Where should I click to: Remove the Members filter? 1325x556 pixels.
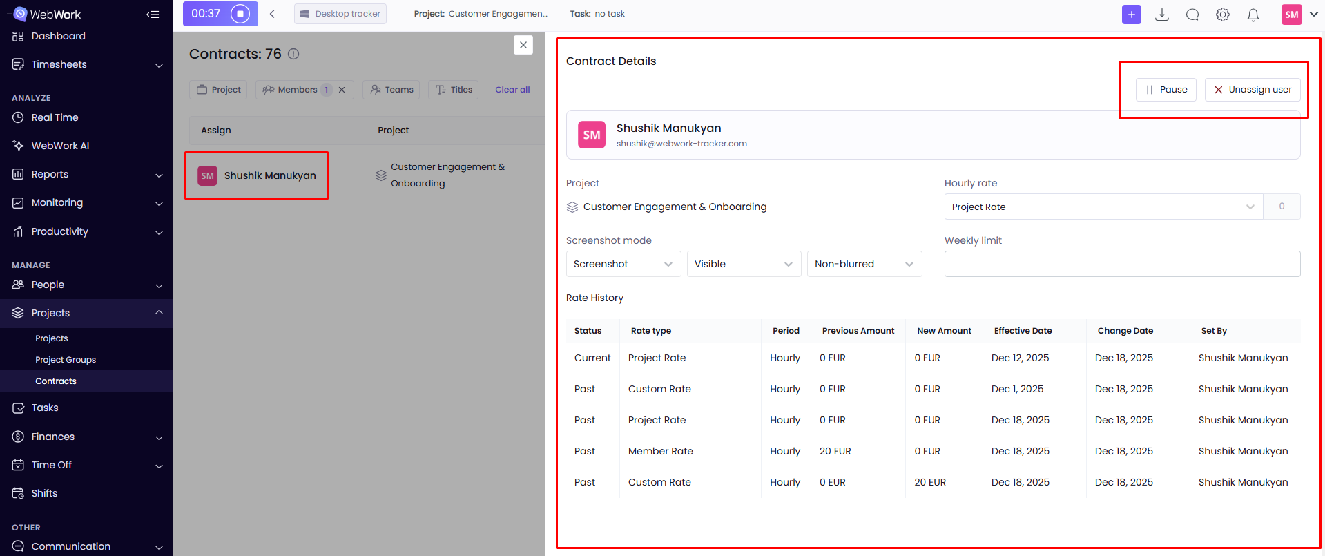click(x=342, y=90)
